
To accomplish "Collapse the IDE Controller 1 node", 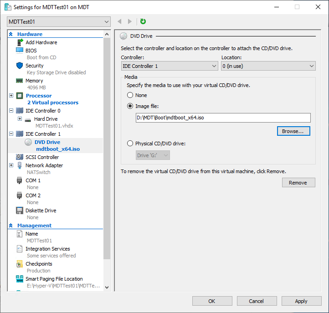I will pos(11,133).
